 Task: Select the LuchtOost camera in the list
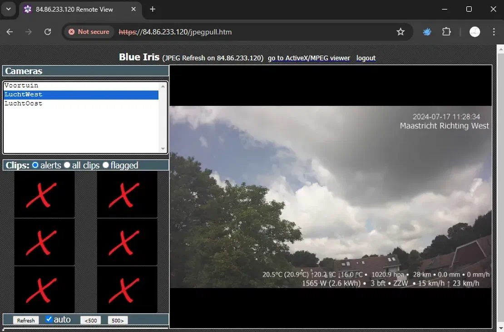23,103
